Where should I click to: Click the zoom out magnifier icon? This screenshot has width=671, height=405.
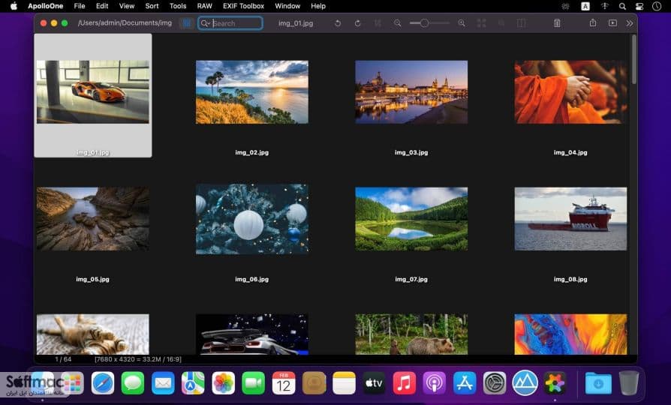[x=398, y=23]
